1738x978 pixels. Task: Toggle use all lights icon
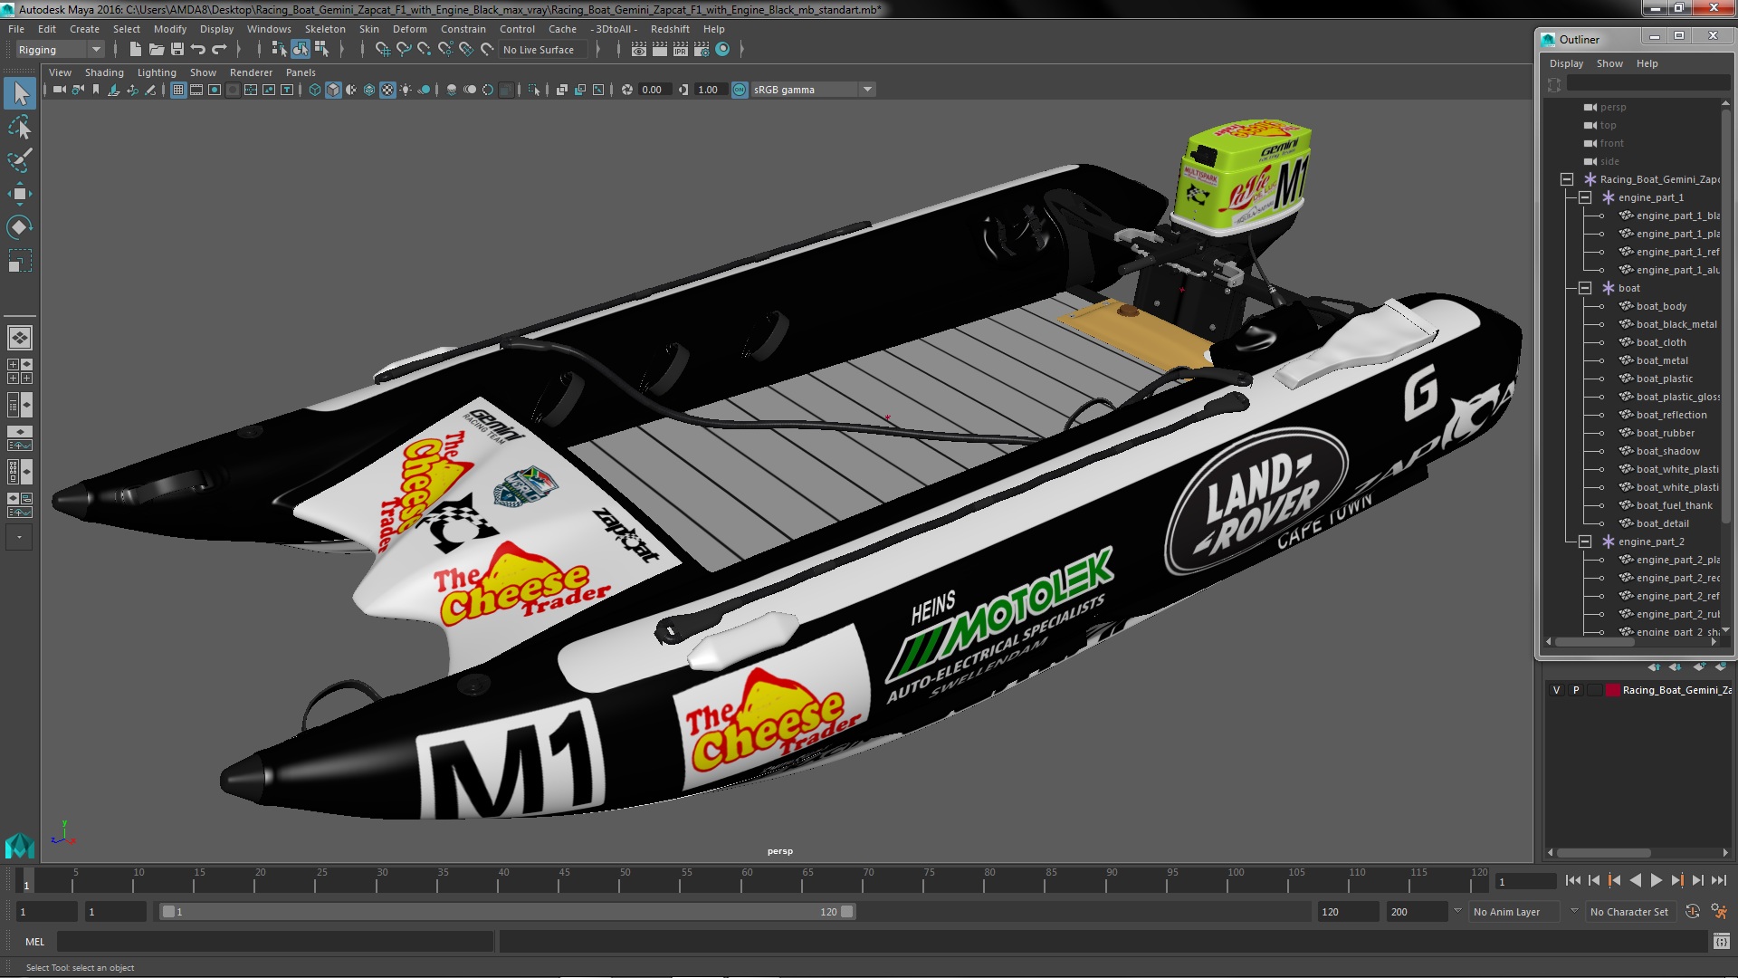point(406,90)
